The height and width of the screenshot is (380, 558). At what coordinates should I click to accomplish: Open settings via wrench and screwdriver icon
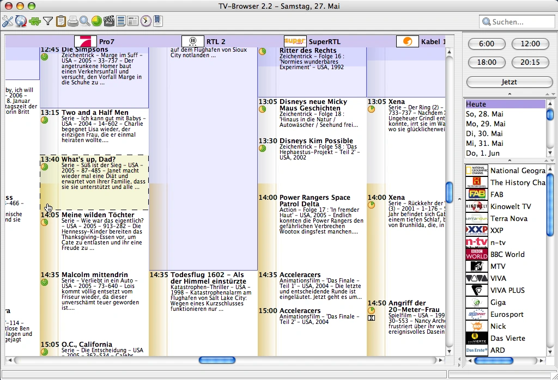pyautogui.click(x=8, y=21)
